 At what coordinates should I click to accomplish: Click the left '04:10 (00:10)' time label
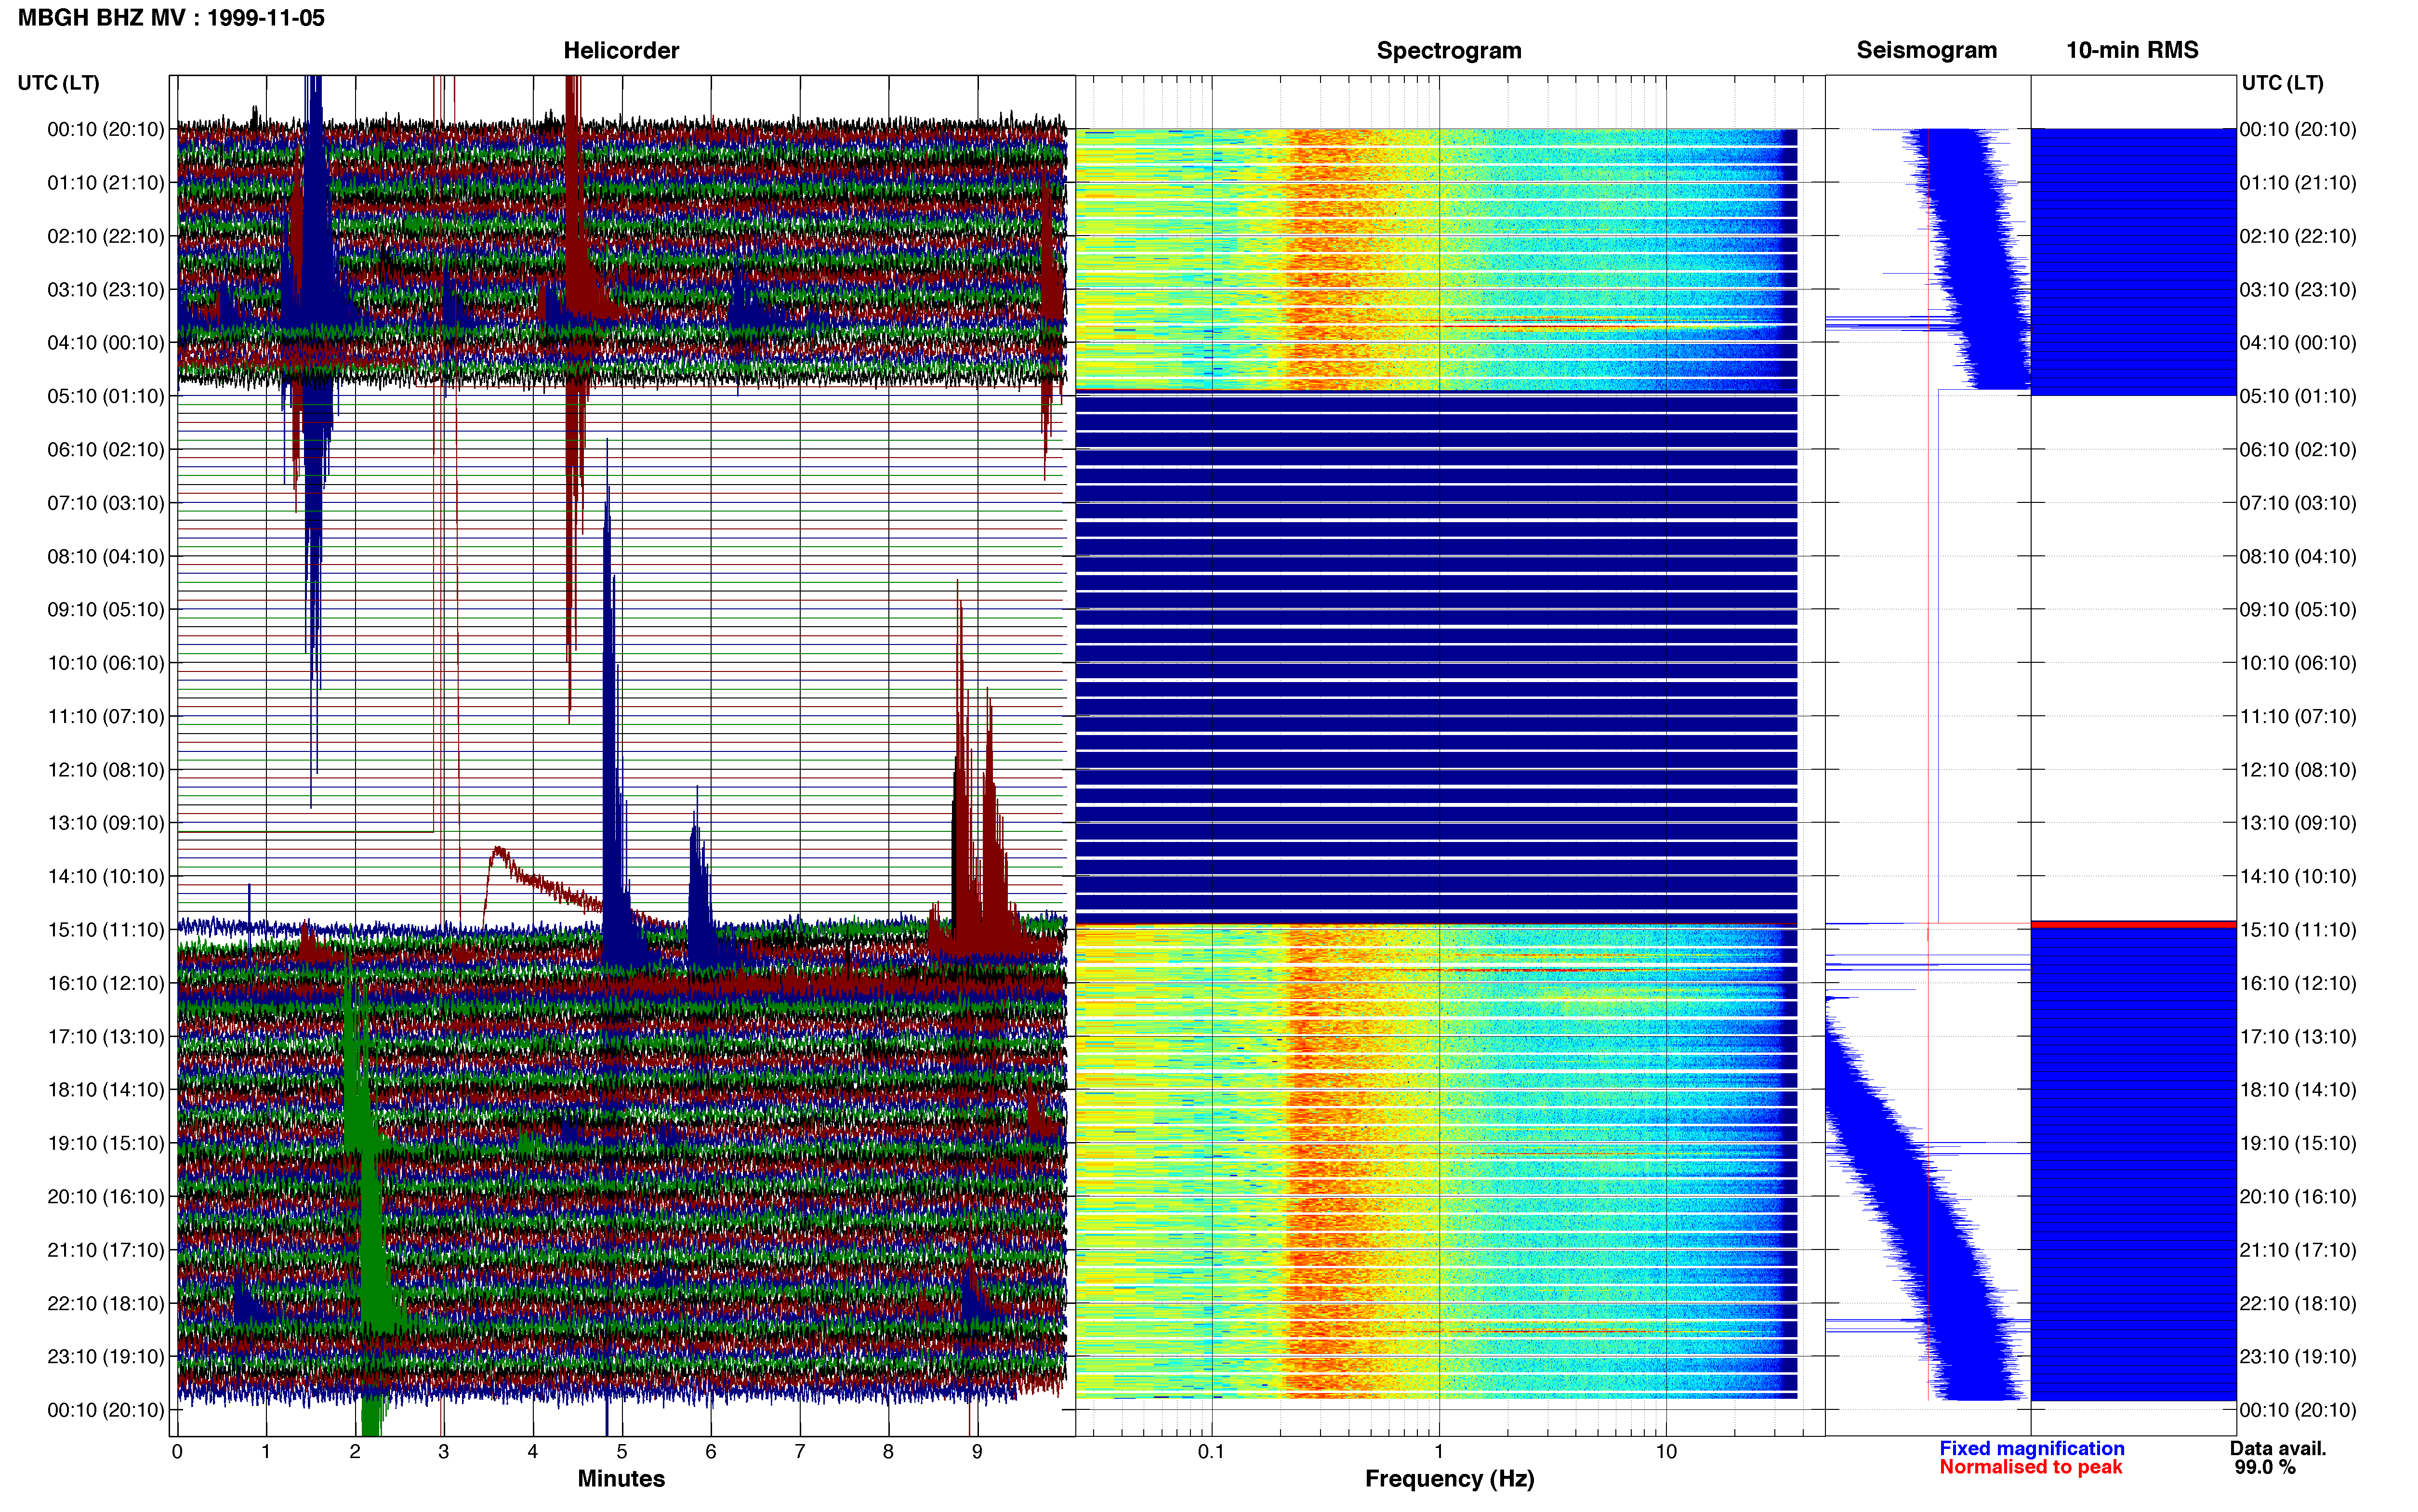tap(105, 342)
